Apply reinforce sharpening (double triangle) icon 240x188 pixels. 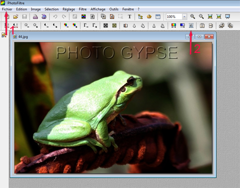(162, 25)
